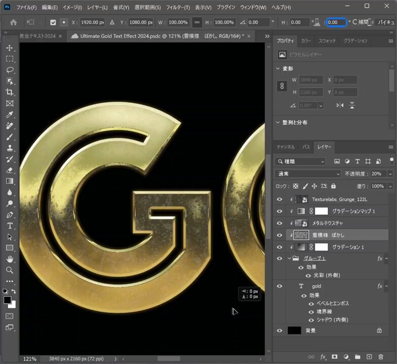The height and width of the screenshot is (364, 397).
Task: Switch to the チャンネル tab
Action: click(286, 147)
